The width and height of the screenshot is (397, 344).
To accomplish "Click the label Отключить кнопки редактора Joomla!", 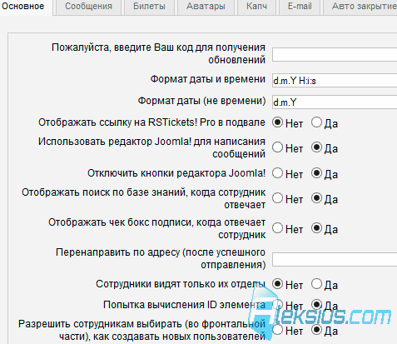I will click(x=176, y=173).
